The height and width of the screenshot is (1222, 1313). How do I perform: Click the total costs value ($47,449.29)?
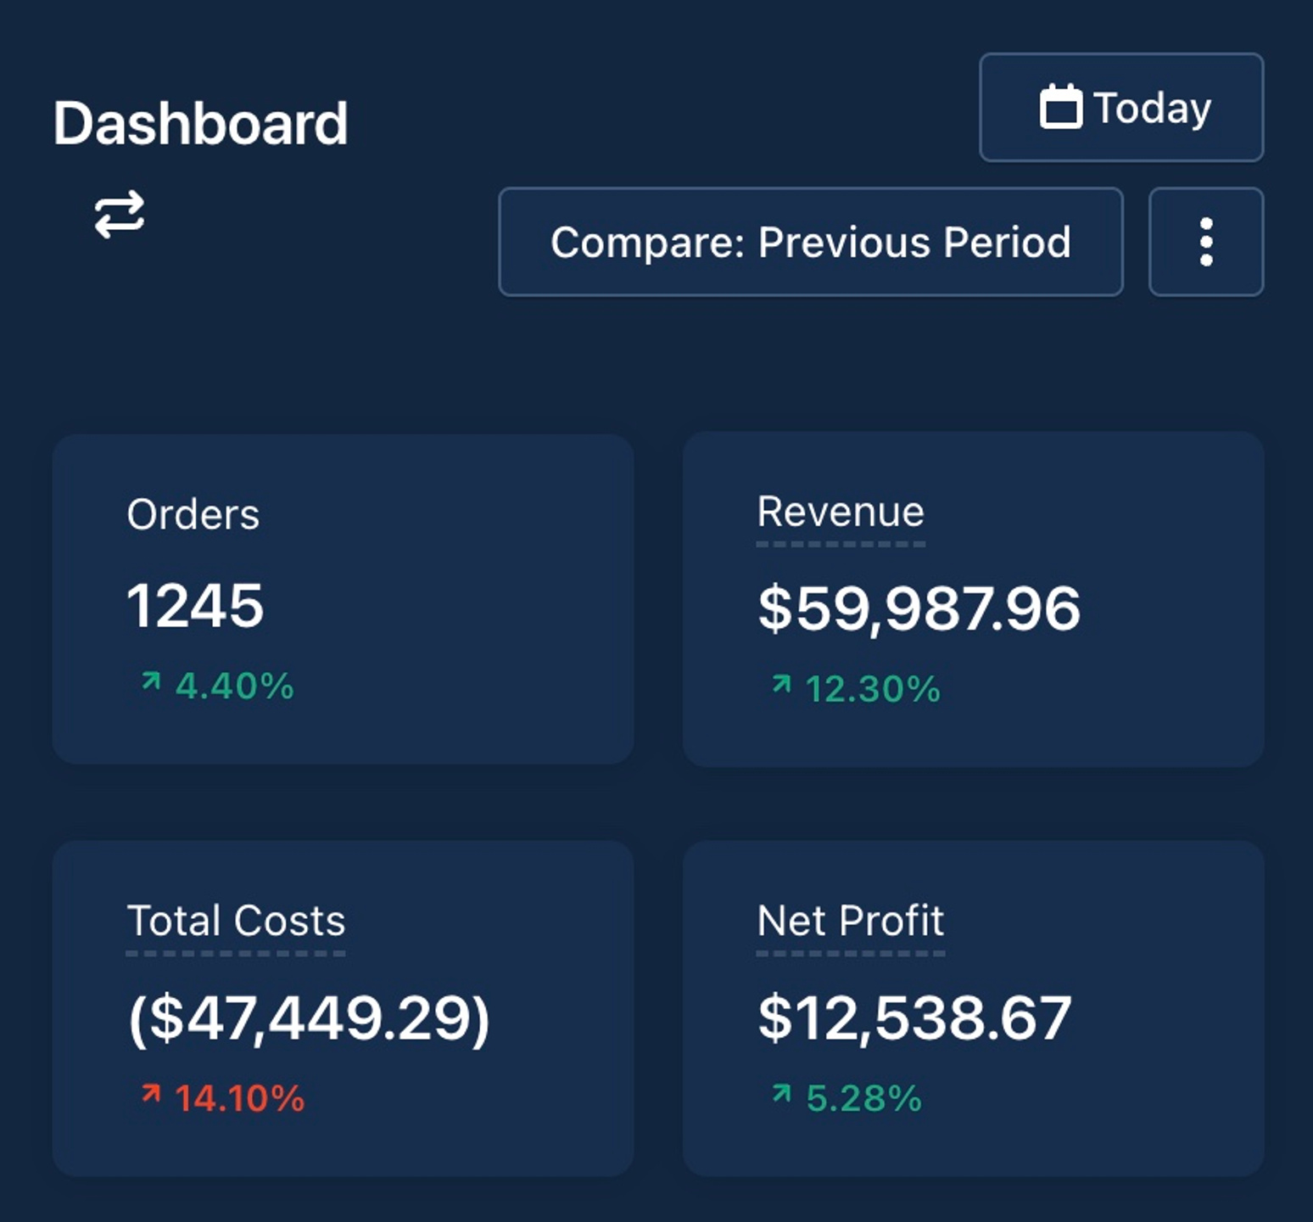[309, 1017]
